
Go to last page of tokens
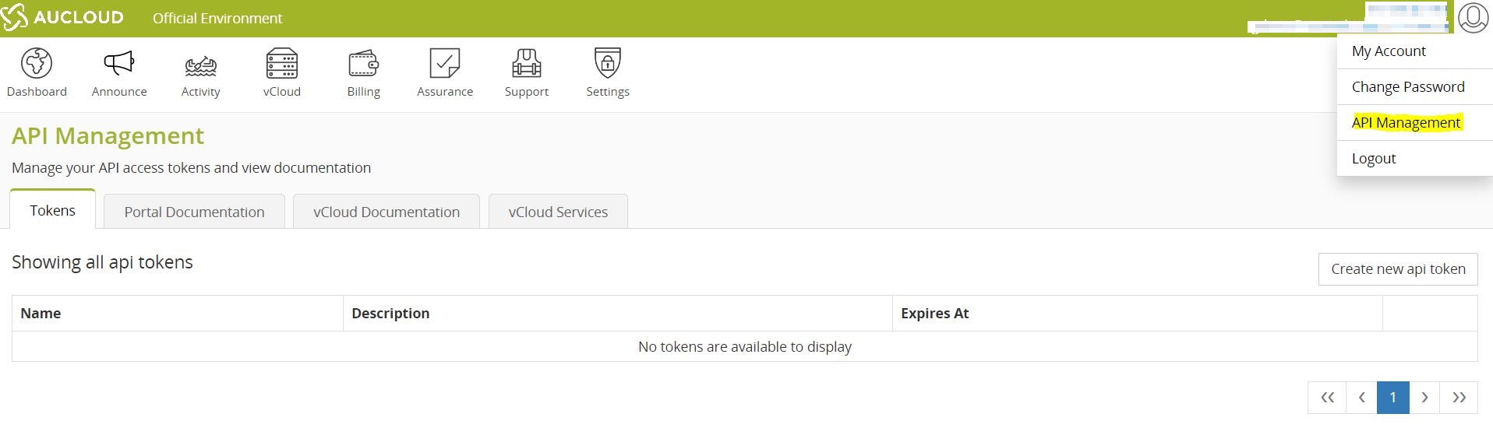point(1459,398)
